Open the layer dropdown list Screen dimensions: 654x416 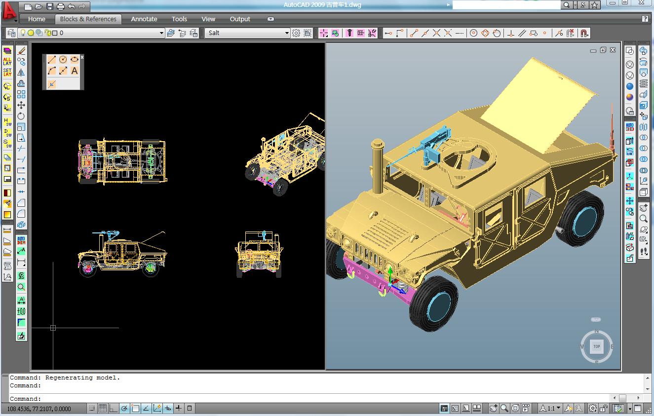click(x=161, y=33)
